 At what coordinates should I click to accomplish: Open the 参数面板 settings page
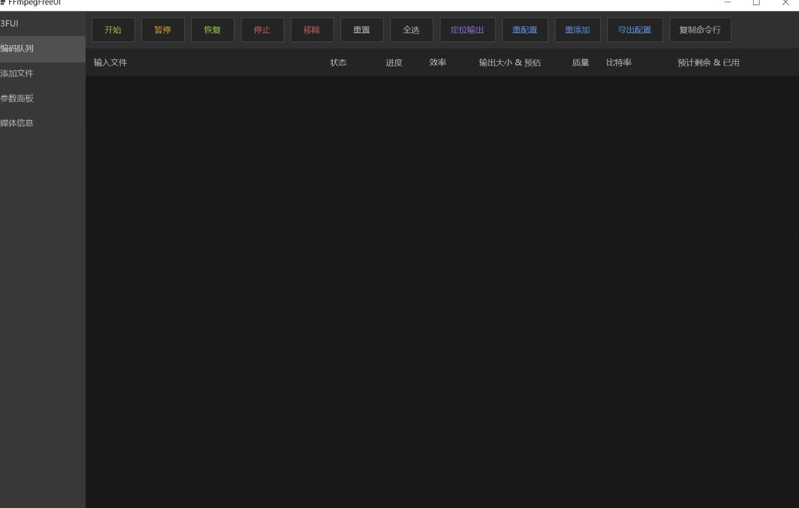[x=17, y=98]
